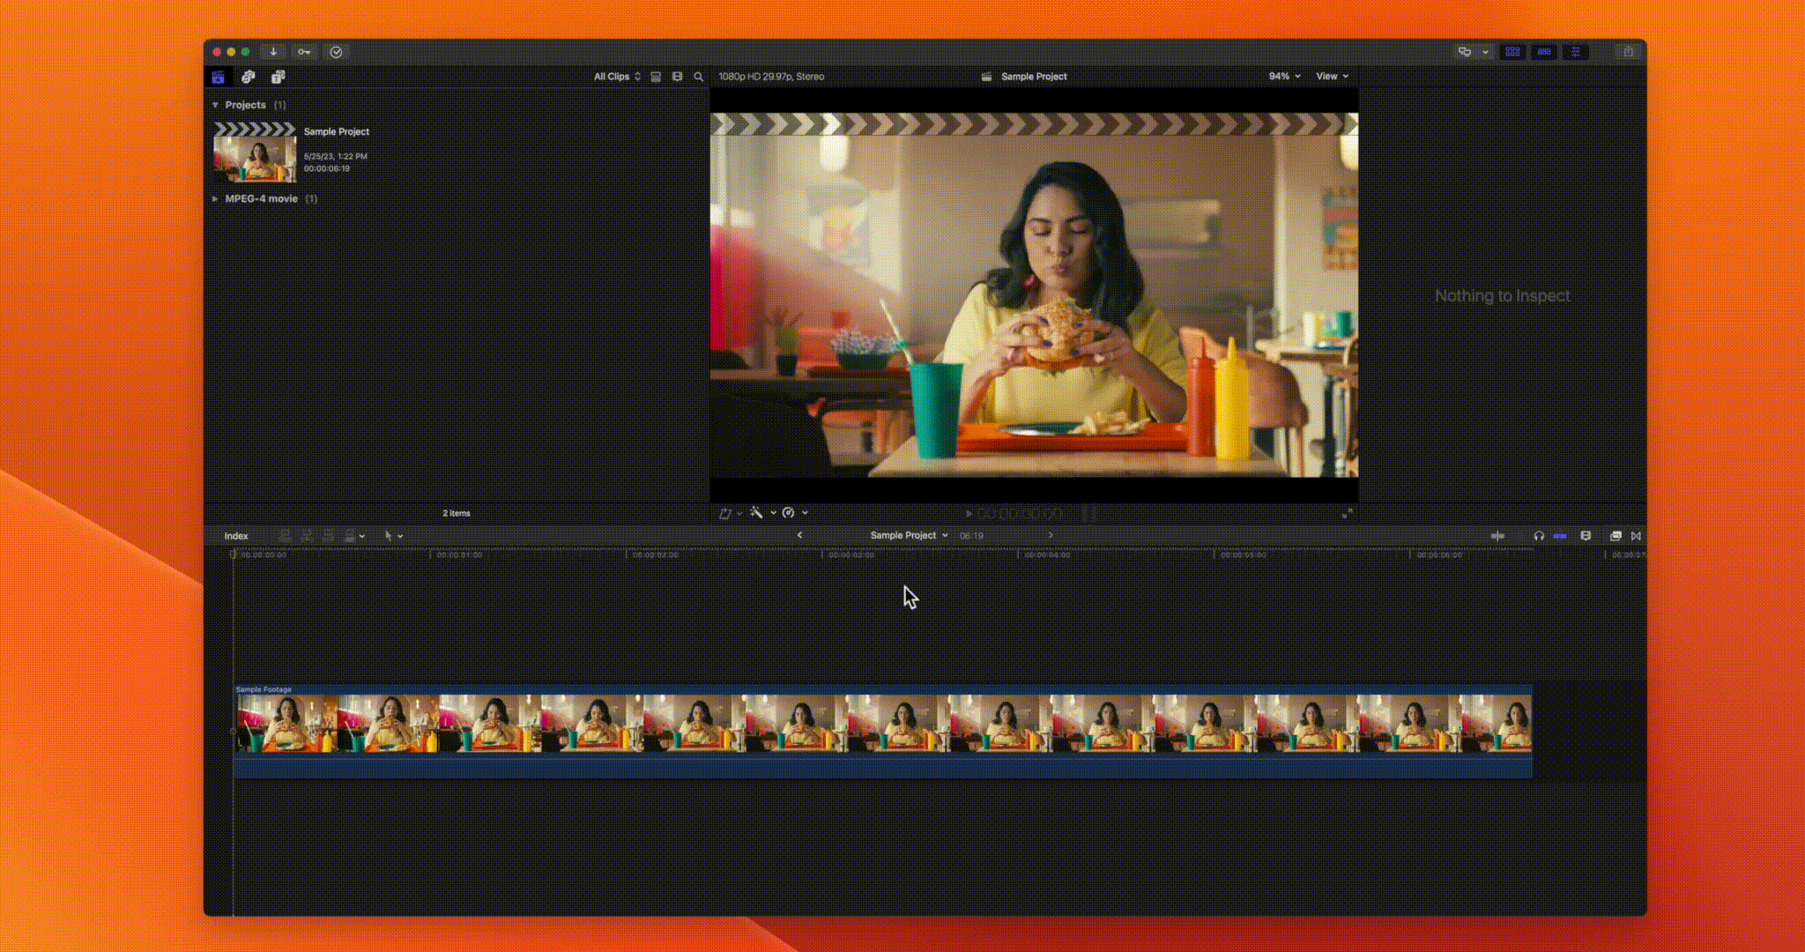The width and height of the screenshot is (1805, 952).
Task: Click the project date 5/25/23, 1:22 PM
Action: pyautogui.click(x=336, y=156)
